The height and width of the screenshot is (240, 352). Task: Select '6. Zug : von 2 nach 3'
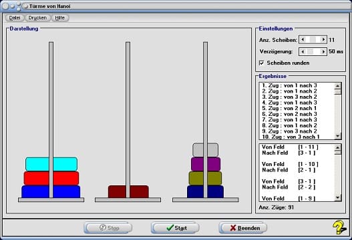coord(289,114)
